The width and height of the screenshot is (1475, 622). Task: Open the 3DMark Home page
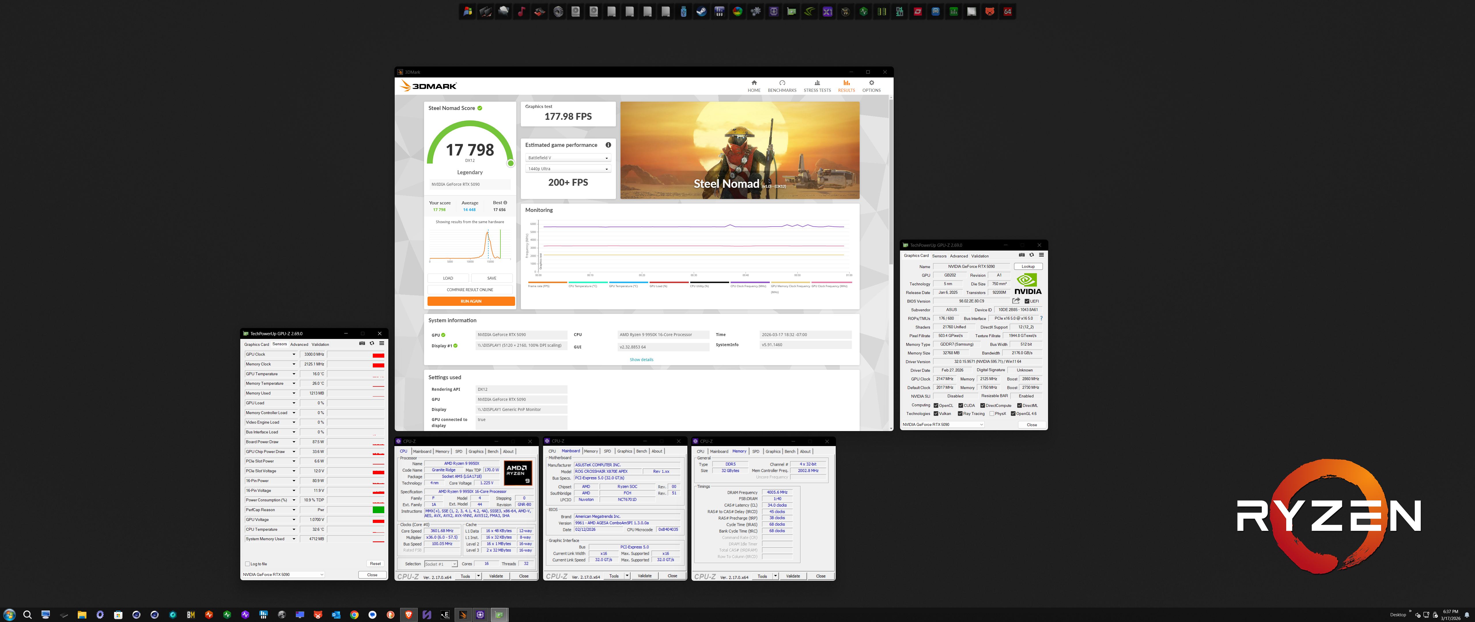click(754, 86)
